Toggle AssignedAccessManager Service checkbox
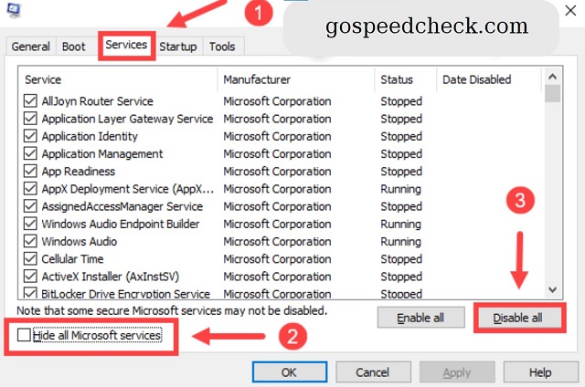The width and height of the screenshot is (585, 387). coord(30,206)
